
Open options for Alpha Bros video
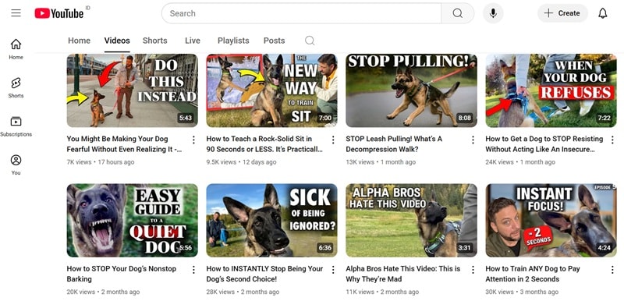point(473,270)
